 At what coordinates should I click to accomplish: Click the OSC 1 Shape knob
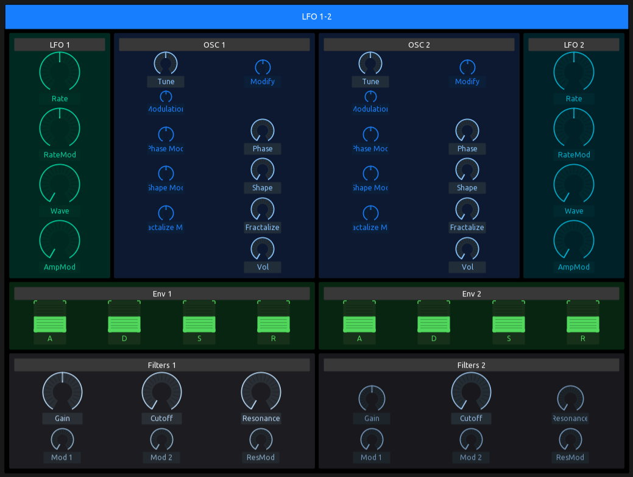coord(263,170)
